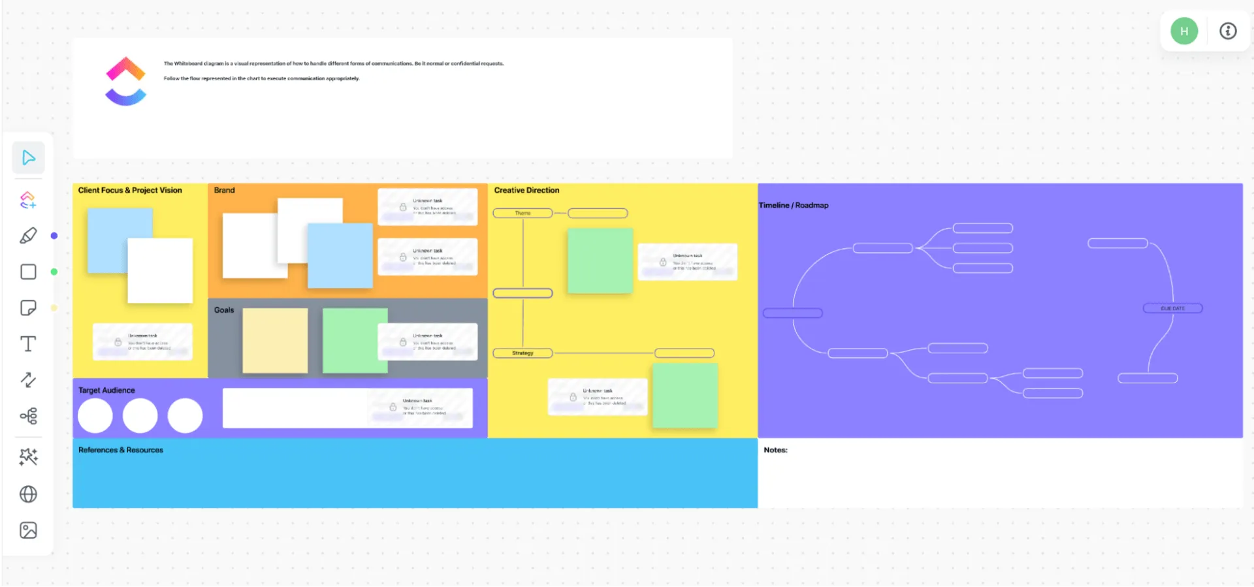Click the Timeline / Roadmap section title
Image resolution: width=1254 pixels, height=587 pixels.
(x=794, y=205)
